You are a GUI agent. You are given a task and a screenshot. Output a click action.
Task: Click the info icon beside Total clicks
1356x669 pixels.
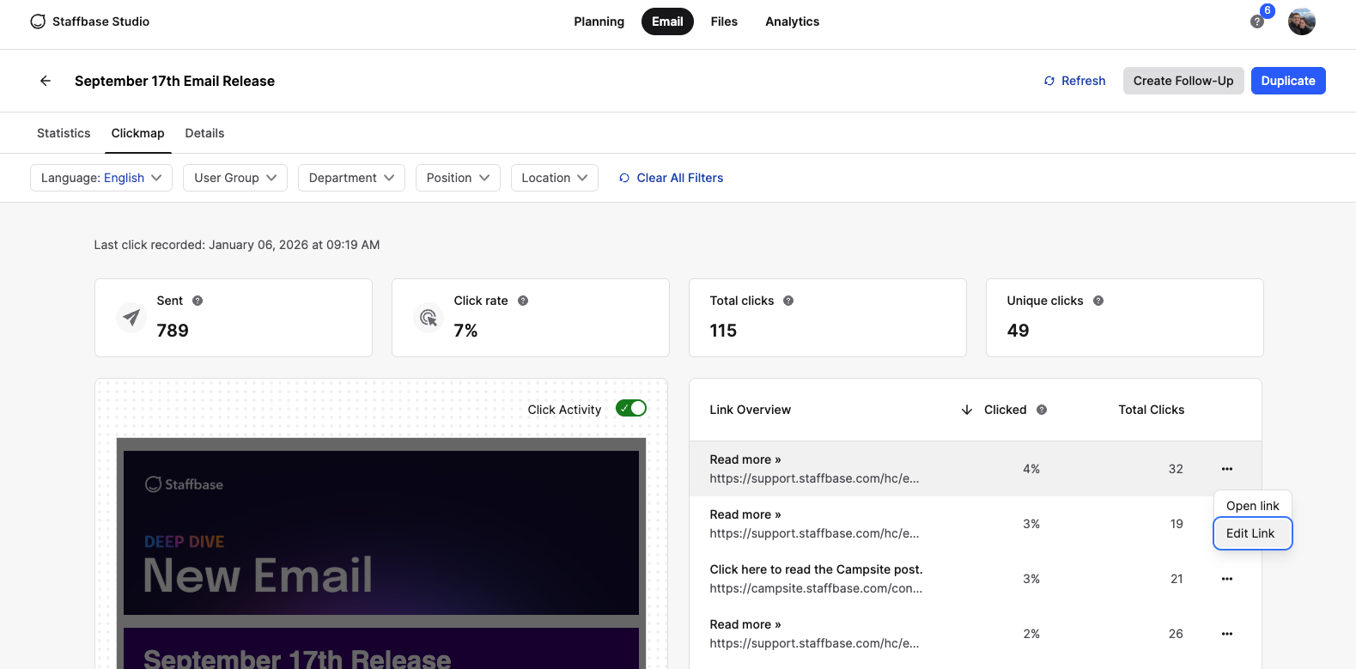coord(788,301)
